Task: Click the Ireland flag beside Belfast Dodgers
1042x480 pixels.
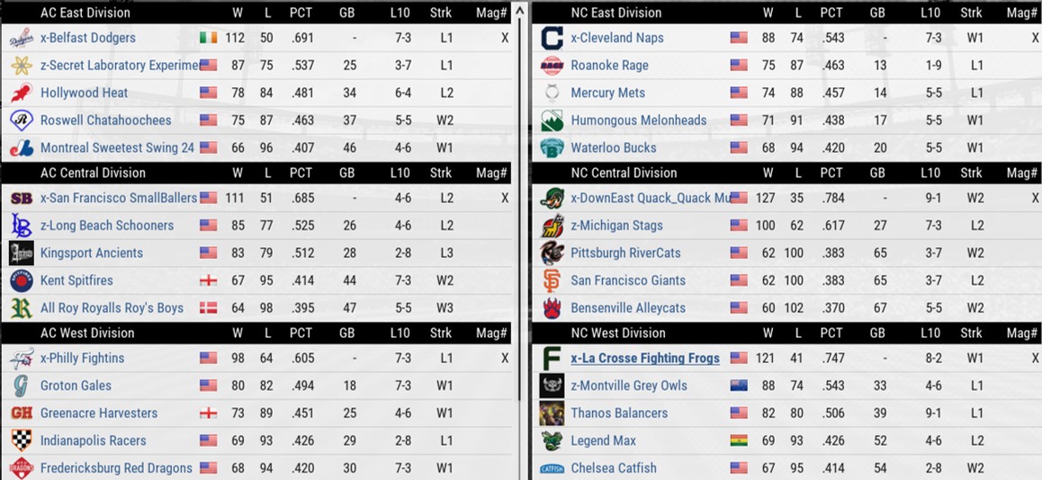Action: coord(208,38)
